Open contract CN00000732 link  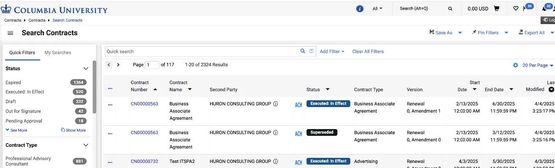point(144,161)
